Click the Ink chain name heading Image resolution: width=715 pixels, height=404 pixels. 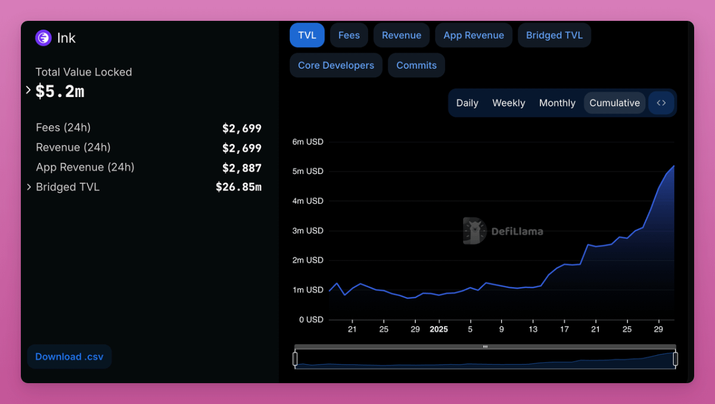coord(66,38)
